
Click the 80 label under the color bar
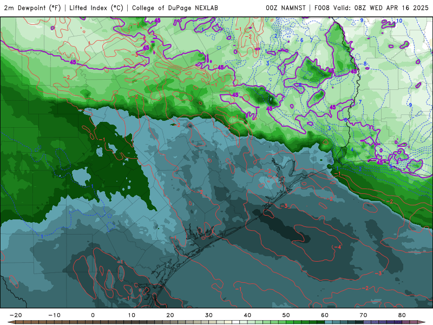coord(402,315)
